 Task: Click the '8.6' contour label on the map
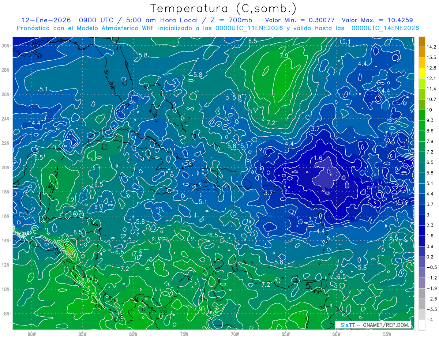click(x=86, y=280)
